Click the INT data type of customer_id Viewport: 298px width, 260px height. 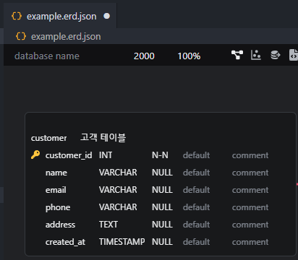pyautogui.click(x=106, y=155)
